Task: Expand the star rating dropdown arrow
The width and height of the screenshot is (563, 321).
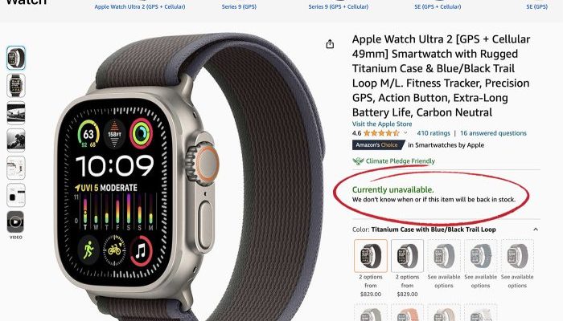Action: 405,133
